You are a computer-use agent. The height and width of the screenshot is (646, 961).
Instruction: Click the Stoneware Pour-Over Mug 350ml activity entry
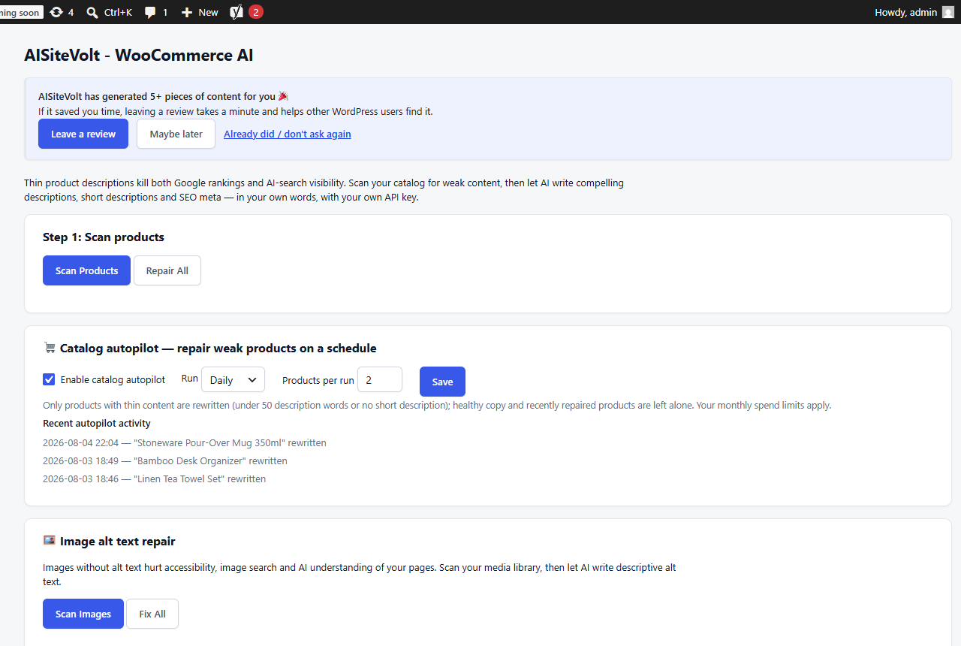[185, 442]
